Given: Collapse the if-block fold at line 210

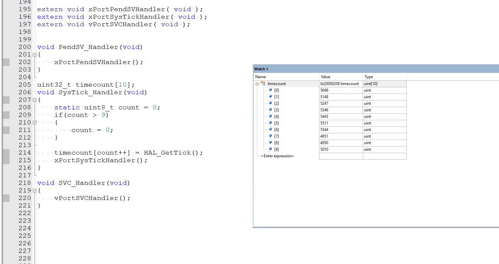Looking at the screenshot, I should click(x=35, y=122).
